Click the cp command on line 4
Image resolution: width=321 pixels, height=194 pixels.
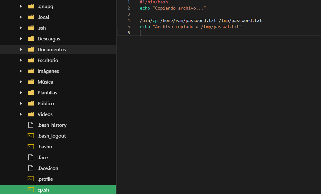point(155,21)
